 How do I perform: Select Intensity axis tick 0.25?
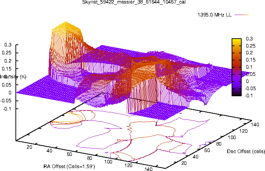click(7, 53)
